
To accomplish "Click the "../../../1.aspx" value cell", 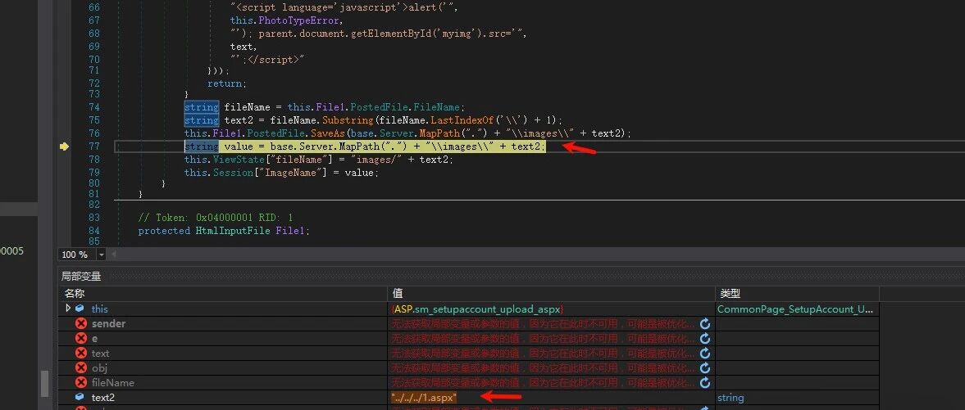I will [424, 398].
